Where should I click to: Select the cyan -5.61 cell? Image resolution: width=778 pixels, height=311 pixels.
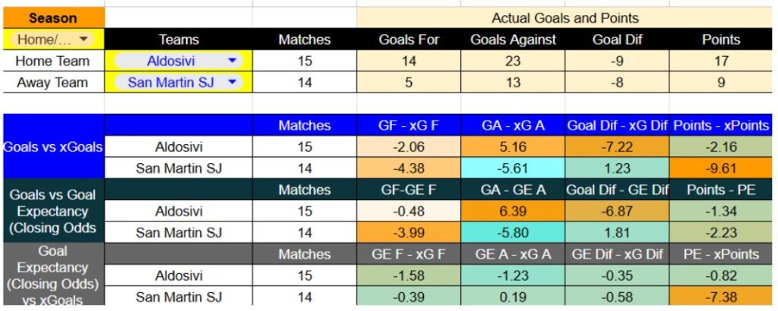[x=513, y=168]
